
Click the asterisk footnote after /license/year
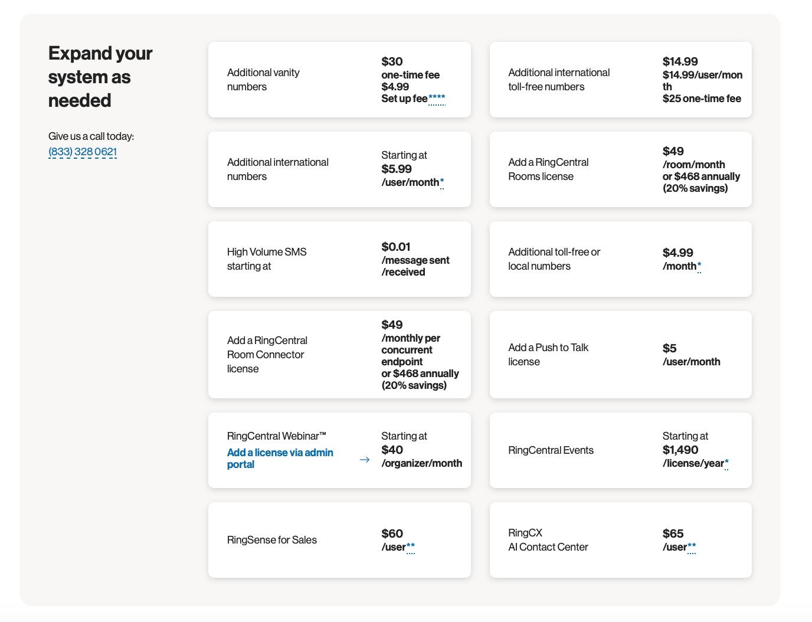726,463
